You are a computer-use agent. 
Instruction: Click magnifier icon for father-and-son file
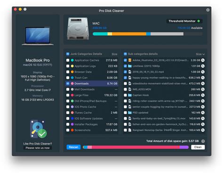[x=203, y=124]
